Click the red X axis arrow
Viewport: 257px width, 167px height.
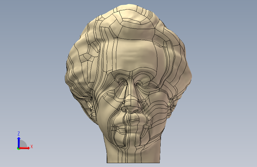25,148
